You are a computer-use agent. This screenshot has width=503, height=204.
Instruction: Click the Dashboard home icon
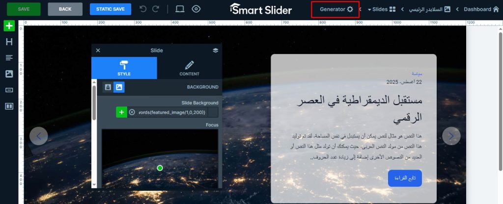[x=496, y=9]
